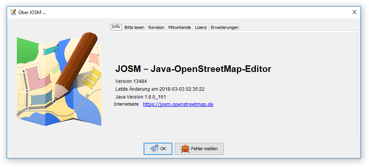The image size is (369, 167).
Task: Click the JOSM map and pencil logo
Action: point(59,79)
